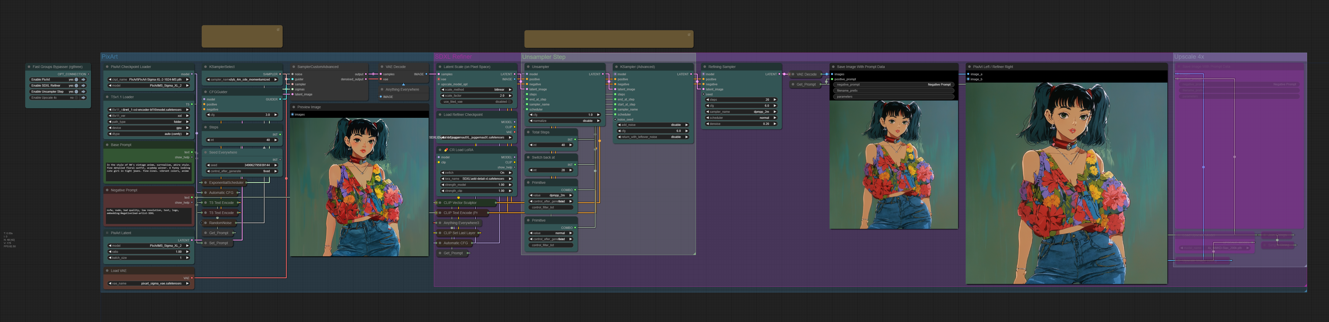
Task: Click collapse dot of Save Image With Prompt Data
Action: tap(833, 66)
